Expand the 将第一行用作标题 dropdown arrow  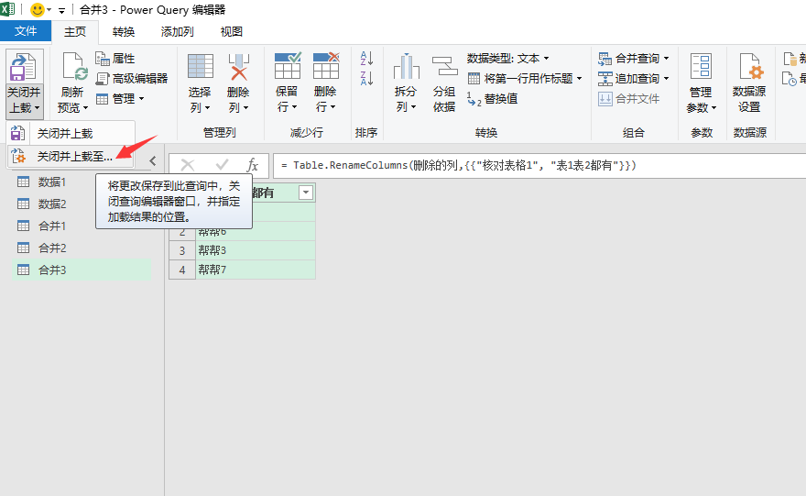(x=579, y=79)
